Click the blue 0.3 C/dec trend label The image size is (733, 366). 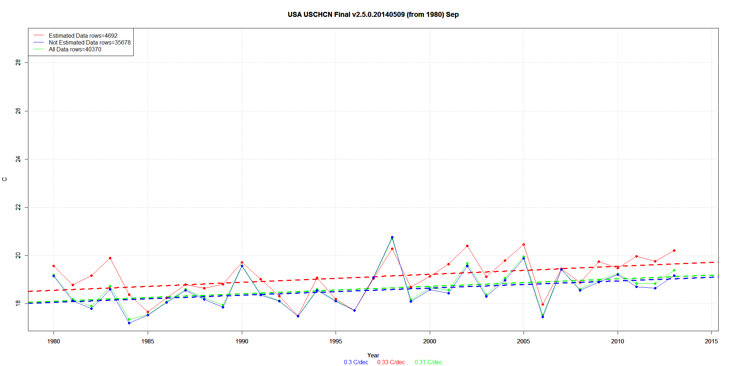tap(356, 362)
